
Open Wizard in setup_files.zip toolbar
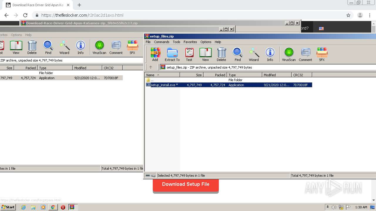point(254,55)
